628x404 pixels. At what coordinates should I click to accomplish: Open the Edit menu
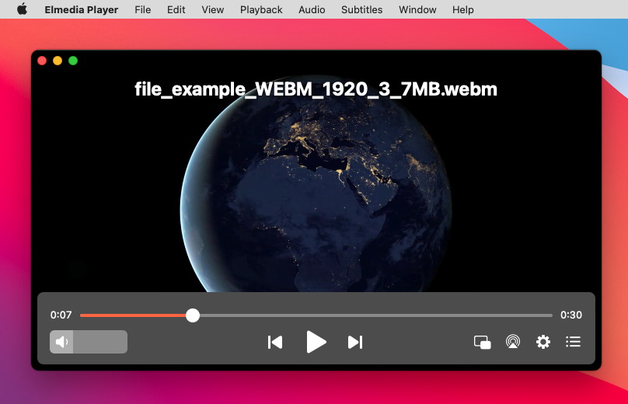(176, 9)
